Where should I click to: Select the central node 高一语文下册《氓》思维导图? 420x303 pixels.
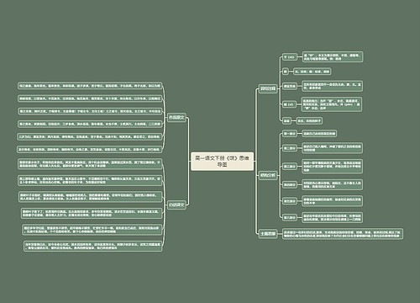coord(222,162)
